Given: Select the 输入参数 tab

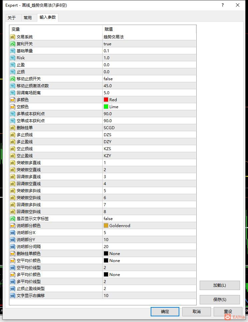Looking at the screenshot, I should pyautogui.click(x=48, y=17).
